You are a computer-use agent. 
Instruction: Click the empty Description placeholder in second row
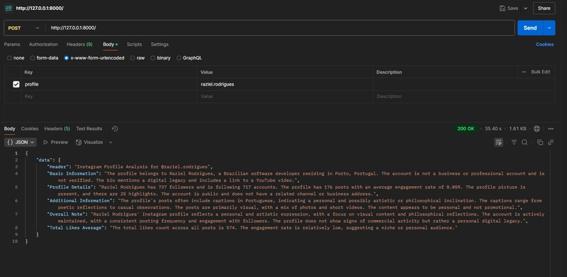464,97
